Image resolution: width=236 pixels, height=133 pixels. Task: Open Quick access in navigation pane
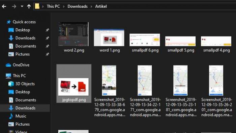24,22
